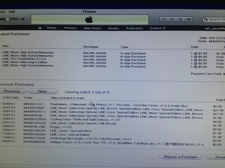Click the Units column header
The width and height of the screenshot is (225, 168).
pos(195,47)
